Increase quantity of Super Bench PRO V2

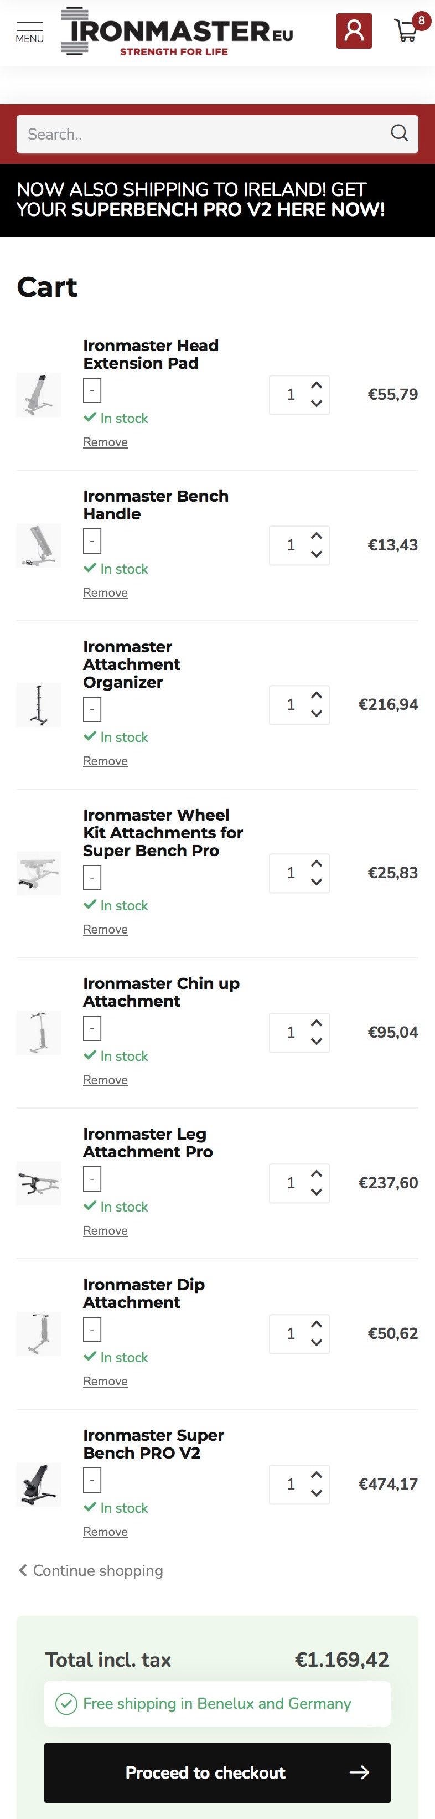(317, 1475)
